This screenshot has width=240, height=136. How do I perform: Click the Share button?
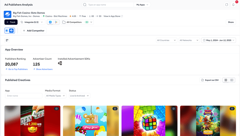231,22
